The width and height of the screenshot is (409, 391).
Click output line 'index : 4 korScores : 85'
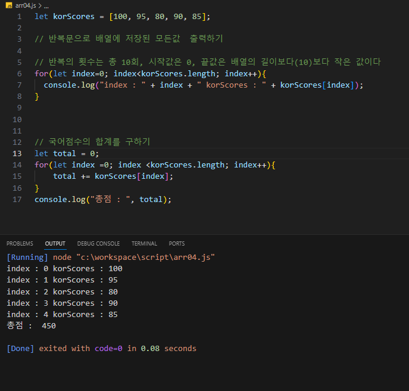(62, 315)
